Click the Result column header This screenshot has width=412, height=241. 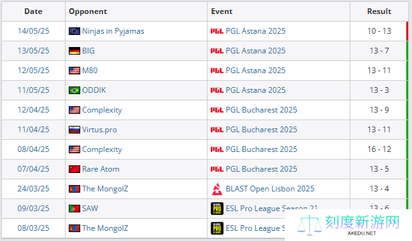[x=379, y=11]
